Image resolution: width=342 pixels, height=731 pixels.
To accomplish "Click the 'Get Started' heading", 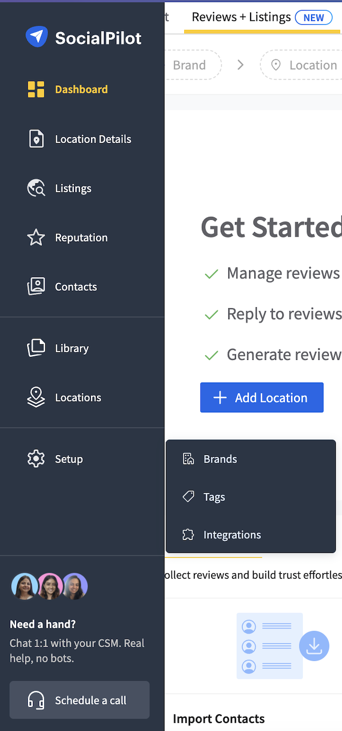I will pos(271,227).
